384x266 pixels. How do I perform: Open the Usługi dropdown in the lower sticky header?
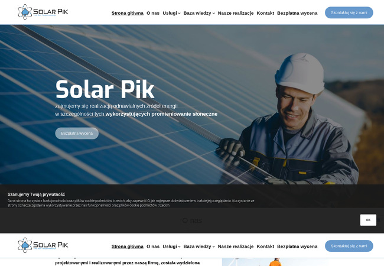pos(171,246)
